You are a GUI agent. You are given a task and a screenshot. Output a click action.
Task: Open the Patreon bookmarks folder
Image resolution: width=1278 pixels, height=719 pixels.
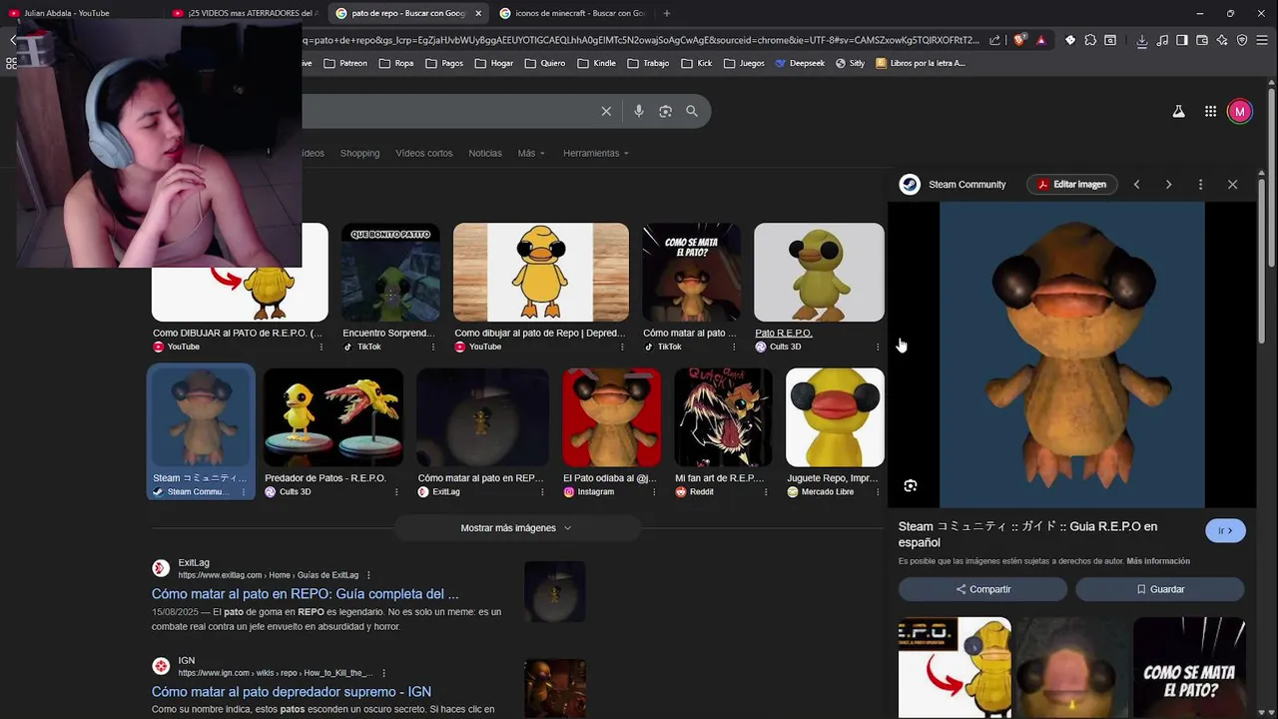(345, 63)
